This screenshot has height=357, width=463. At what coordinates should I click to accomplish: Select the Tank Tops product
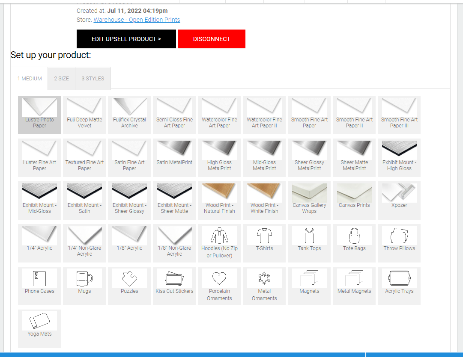309,243
